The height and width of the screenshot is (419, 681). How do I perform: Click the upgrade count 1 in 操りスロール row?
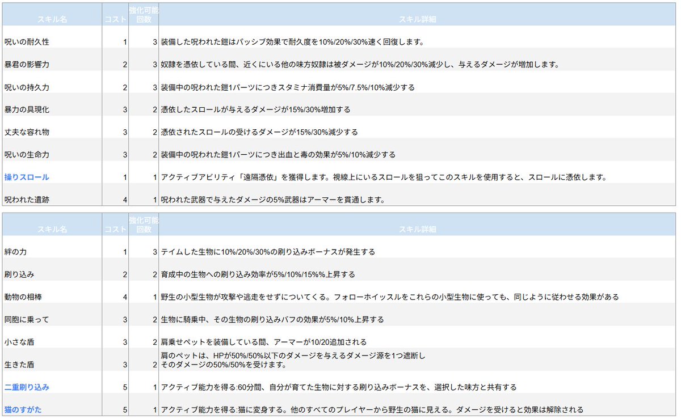tap(154, 177)
